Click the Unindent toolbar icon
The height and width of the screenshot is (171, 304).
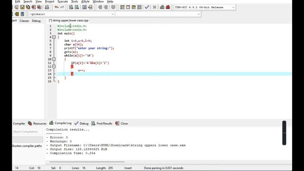[x=105, y=7]
